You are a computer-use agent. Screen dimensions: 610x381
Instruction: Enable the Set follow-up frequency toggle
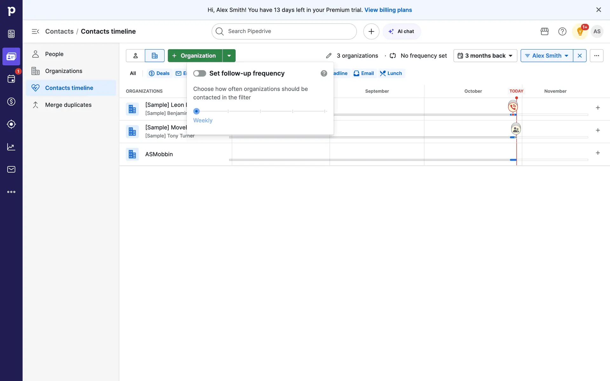[200, 73]
